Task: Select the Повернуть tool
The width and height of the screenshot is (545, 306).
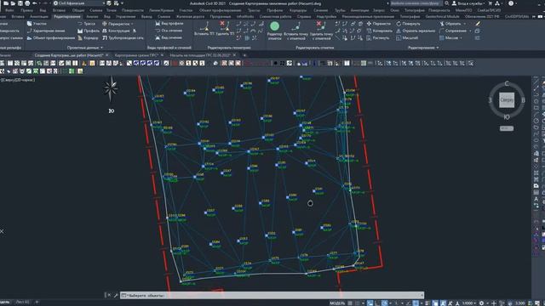Action: click(x=408, y=24)
